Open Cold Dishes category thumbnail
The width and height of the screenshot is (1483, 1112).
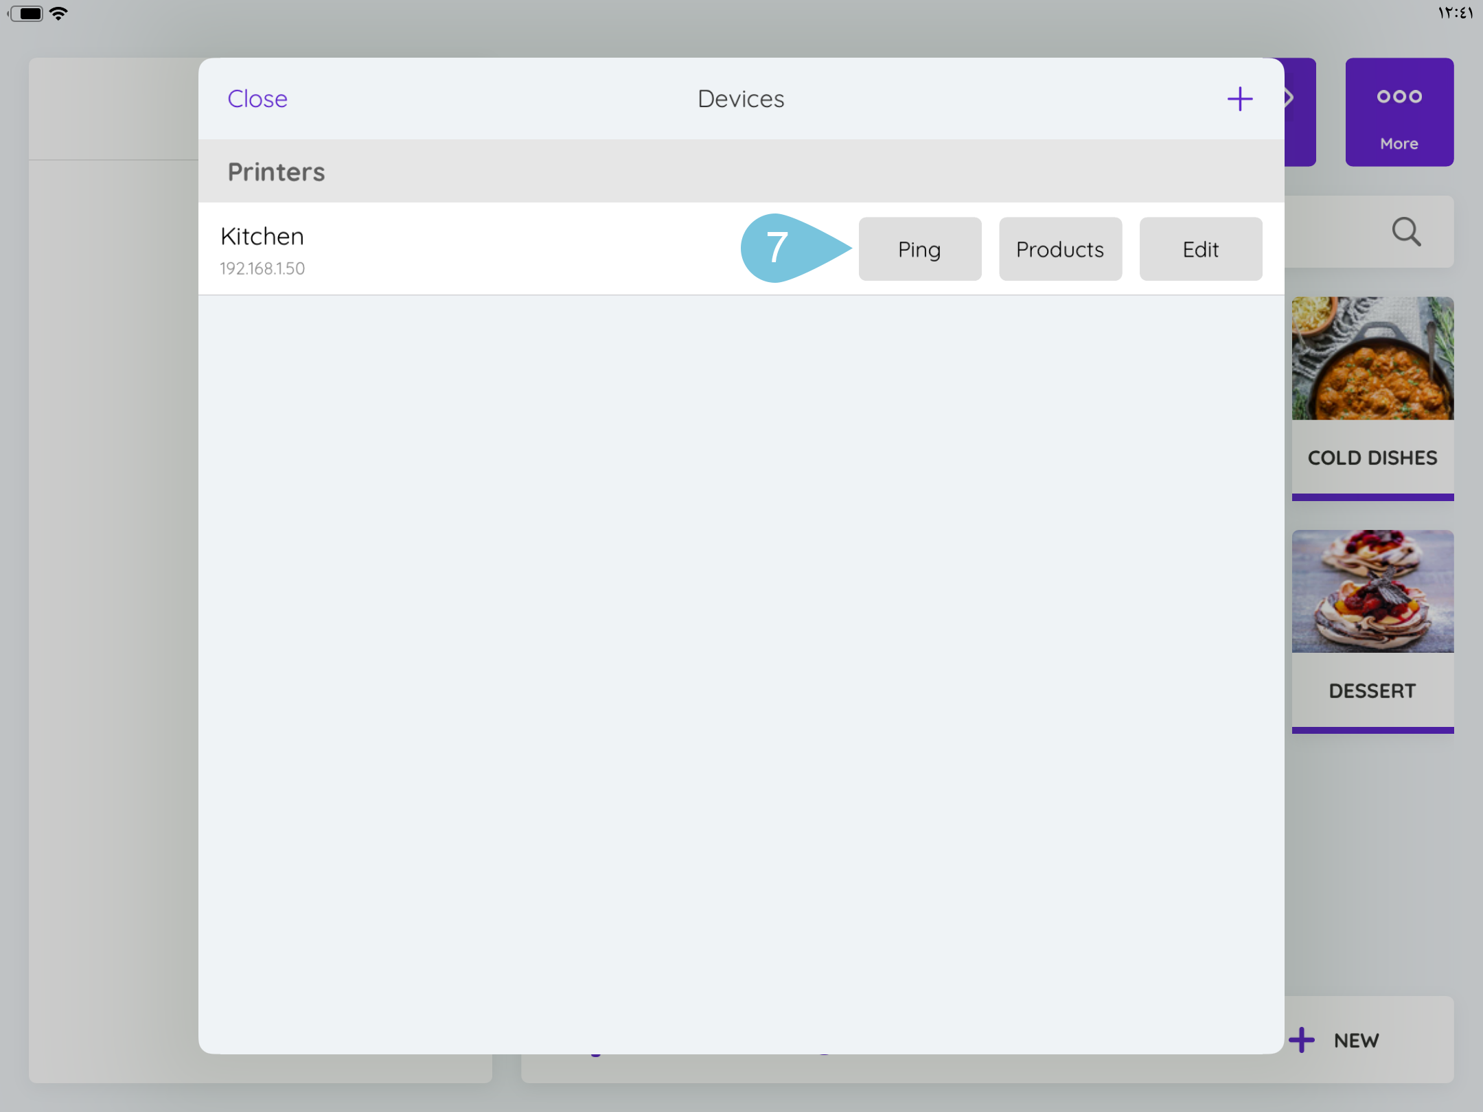1372,358
